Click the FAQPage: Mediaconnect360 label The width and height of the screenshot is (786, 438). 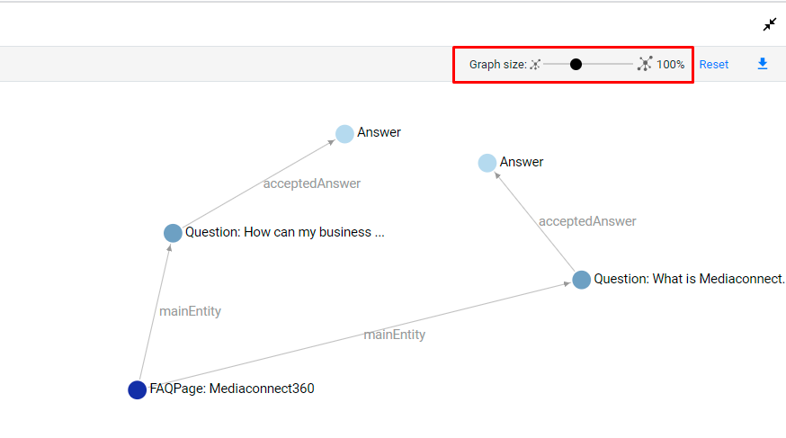232,389
